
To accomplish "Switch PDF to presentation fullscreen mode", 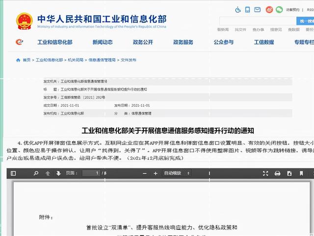I will [x=265, y=173].
